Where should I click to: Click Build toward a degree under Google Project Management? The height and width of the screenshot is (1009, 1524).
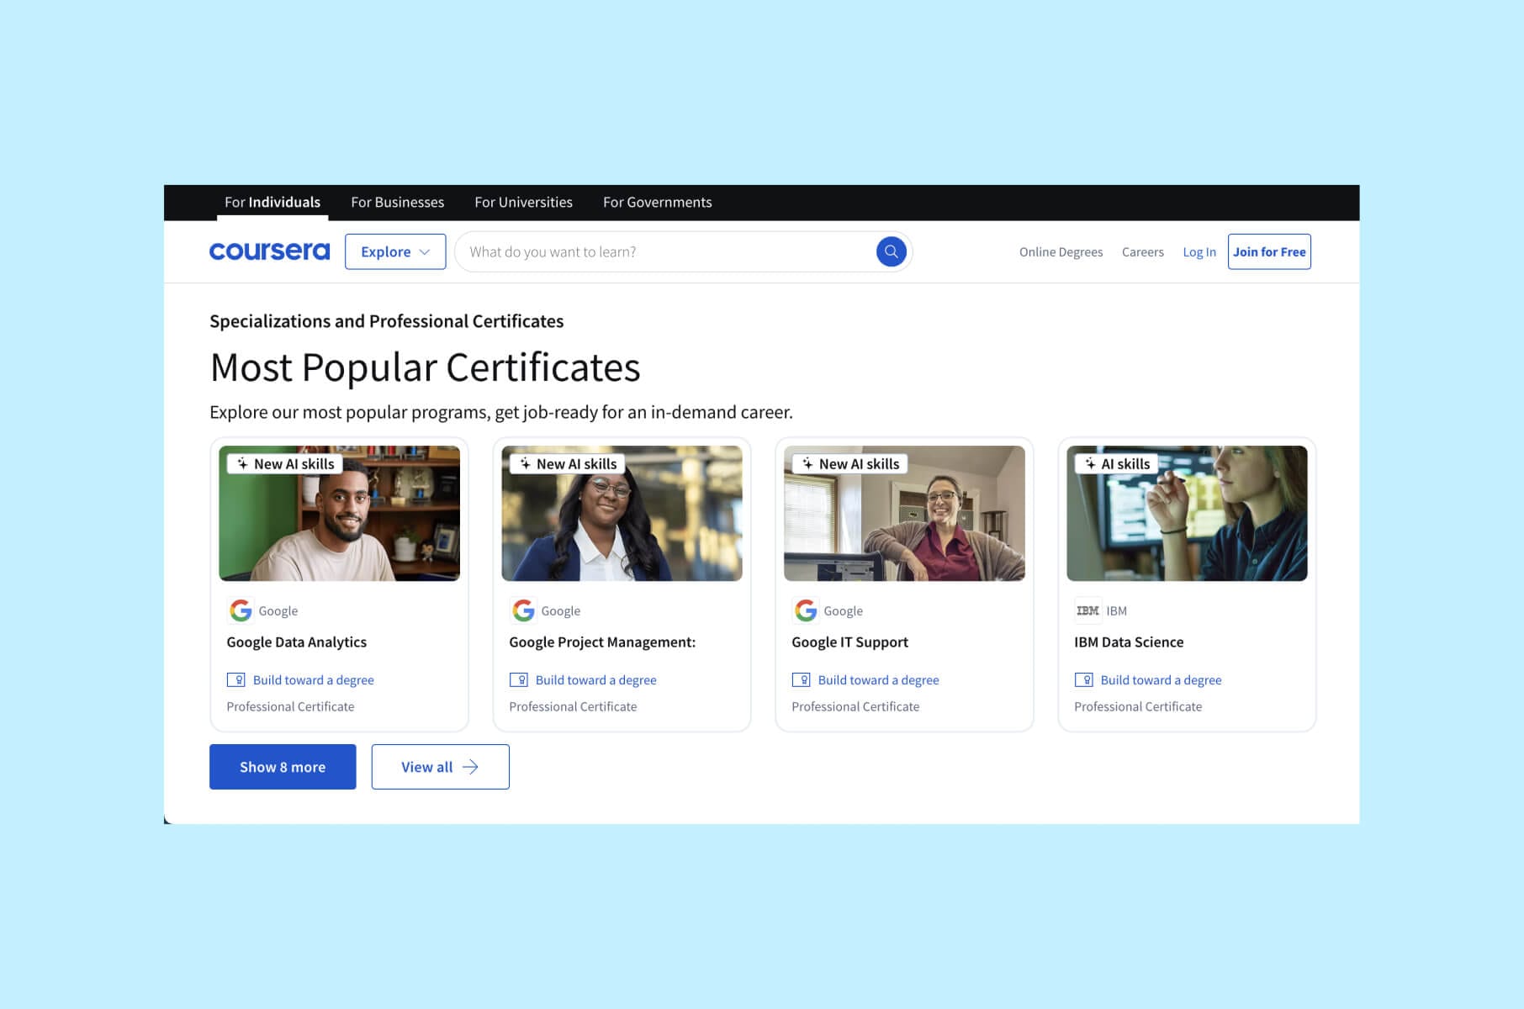click(x=596, y=680)
